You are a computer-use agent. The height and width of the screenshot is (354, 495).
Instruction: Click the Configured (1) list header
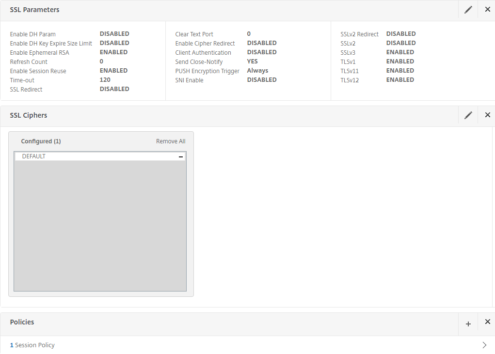point(41,141)
